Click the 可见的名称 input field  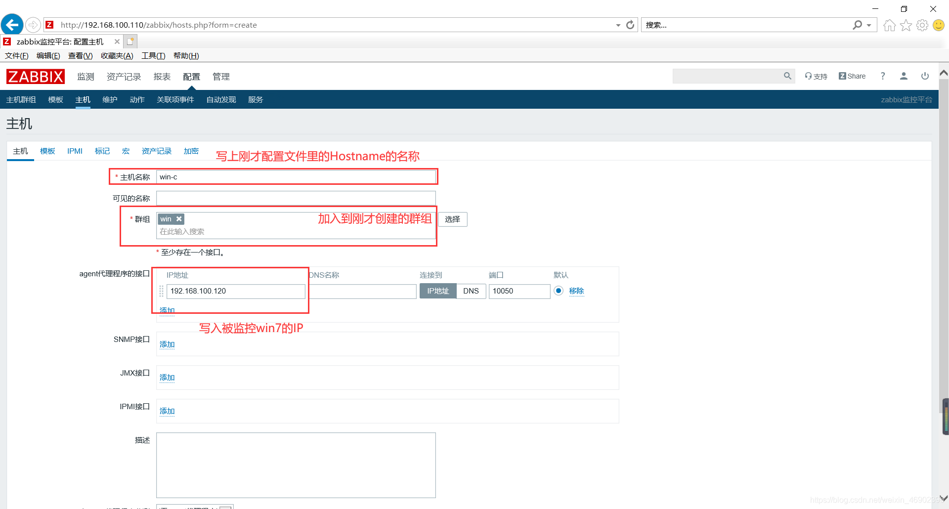coord(296,198)
